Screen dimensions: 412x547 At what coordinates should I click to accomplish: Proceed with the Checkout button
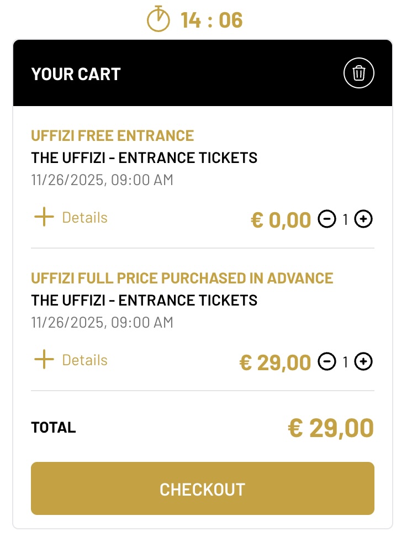tap(203, 488)
